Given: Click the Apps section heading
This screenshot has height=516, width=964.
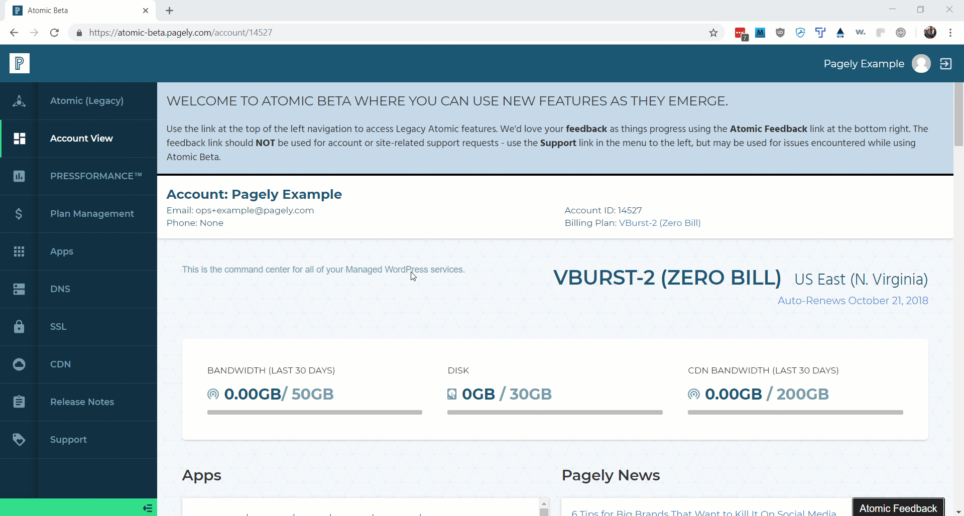Looking at the screenshot, I should point(201,475).
